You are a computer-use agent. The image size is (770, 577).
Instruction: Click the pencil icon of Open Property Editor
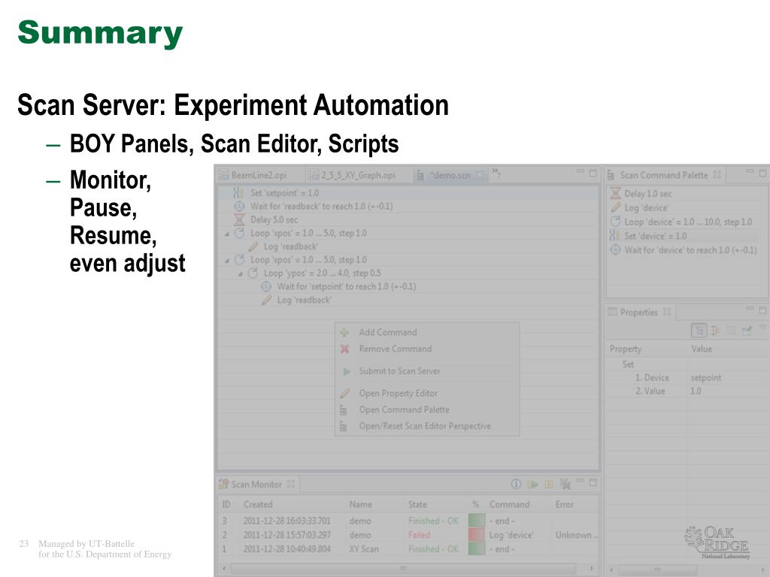344,393
